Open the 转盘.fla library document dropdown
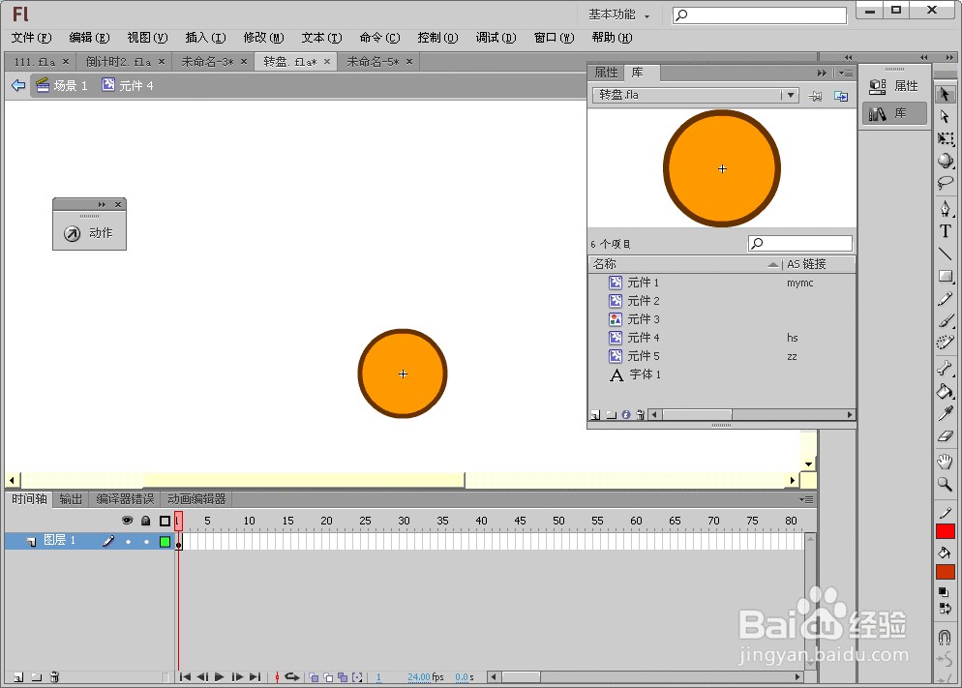Image resolution: width=962 pixels, height=688 pixels. 791,95
